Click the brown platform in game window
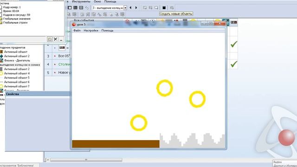Screen dimensions: 297x167 [116, 144]
